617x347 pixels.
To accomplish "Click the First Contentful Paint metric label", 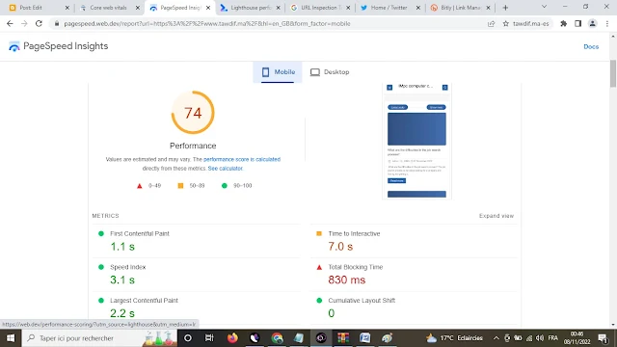I will coord(140,233).
